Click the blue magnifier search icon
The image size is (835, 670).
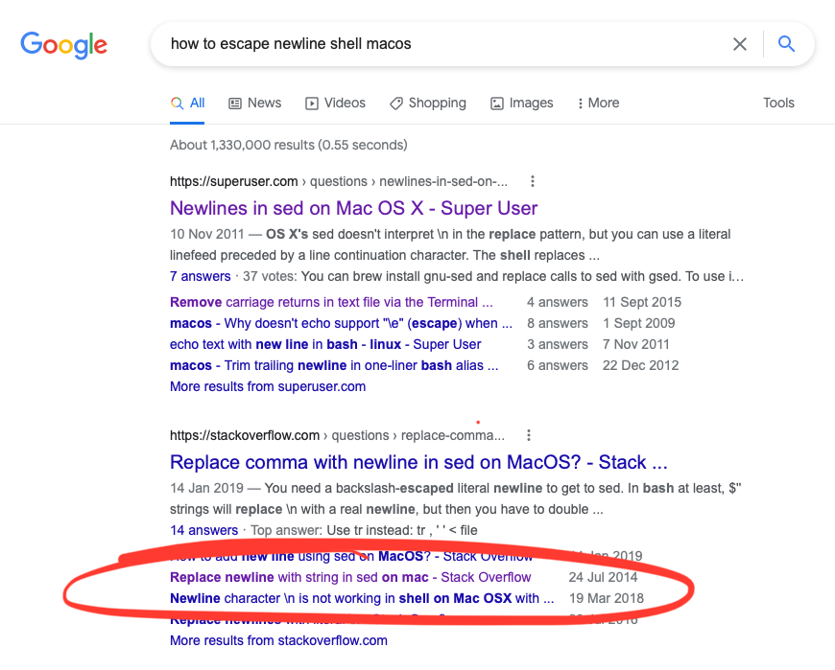787,44
